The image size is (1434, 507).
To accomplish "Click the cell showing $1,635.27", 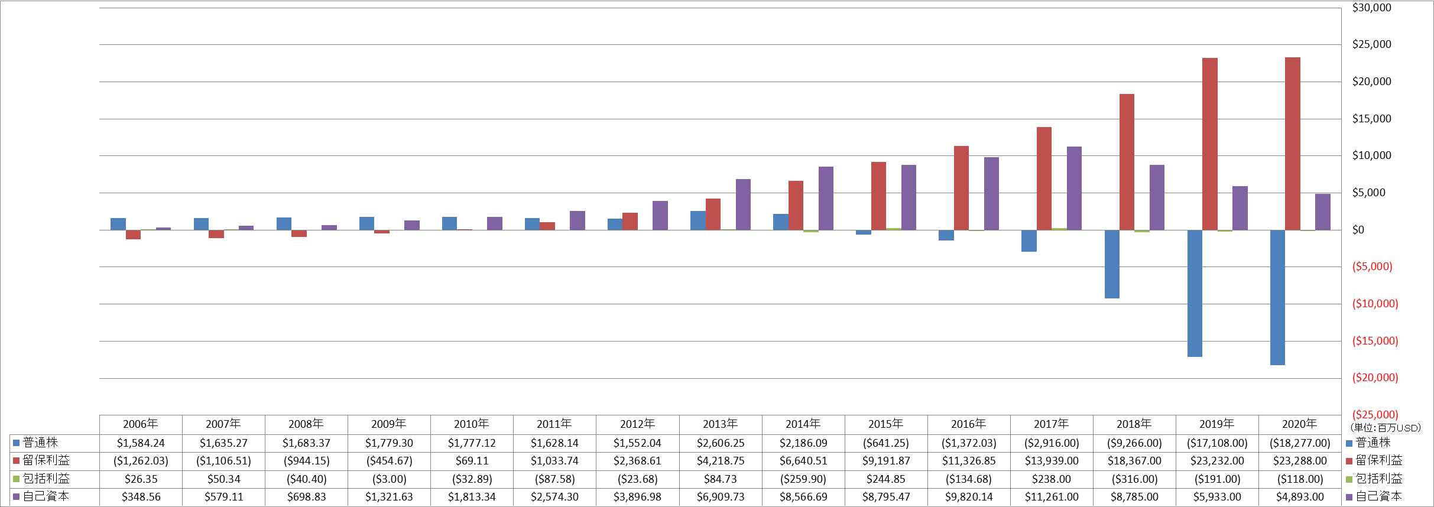I will point(223,443).
